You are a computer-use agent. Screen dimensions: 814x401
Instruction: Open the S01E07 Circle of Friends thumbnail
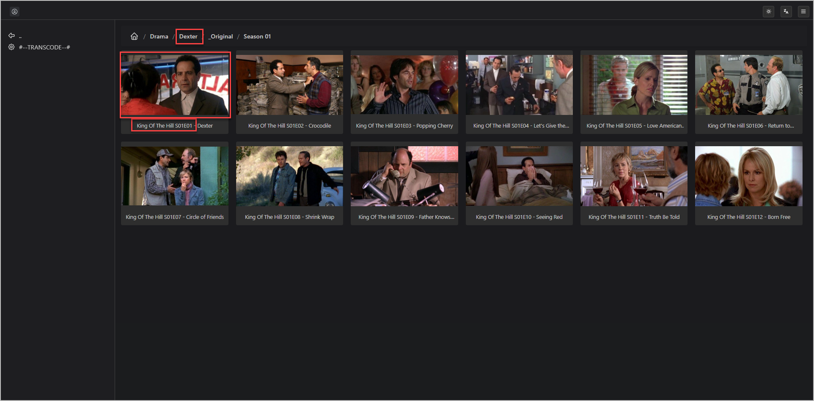tap(175, 176)
